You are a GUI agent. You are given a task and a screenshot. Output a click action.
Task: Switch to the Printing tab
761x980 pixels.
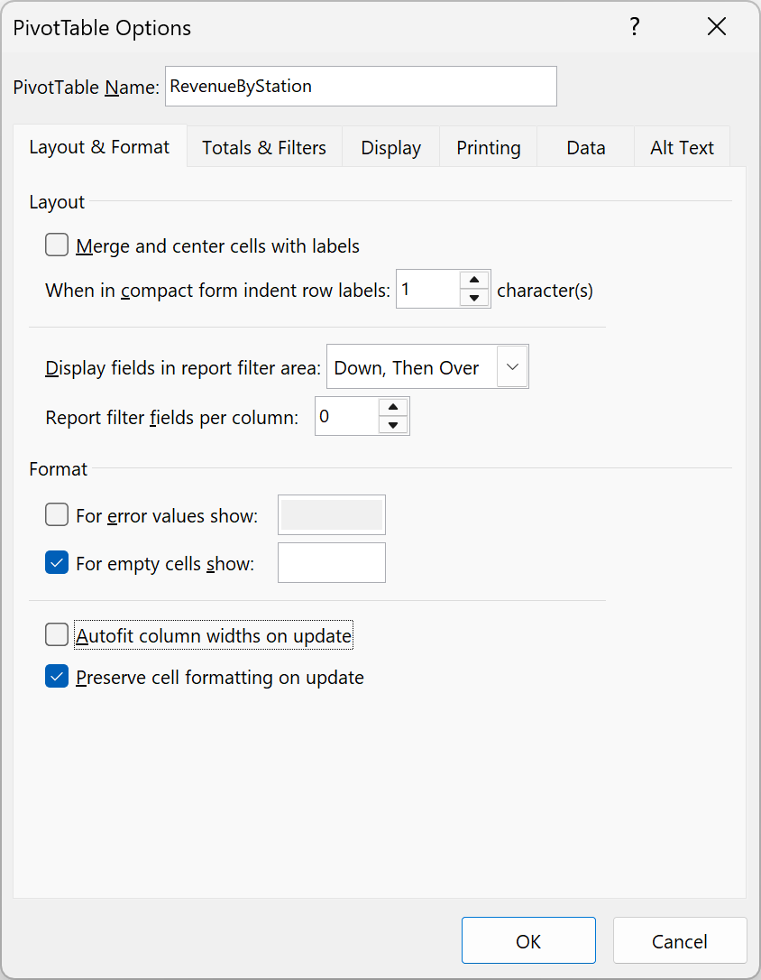[x=488, y=147]
